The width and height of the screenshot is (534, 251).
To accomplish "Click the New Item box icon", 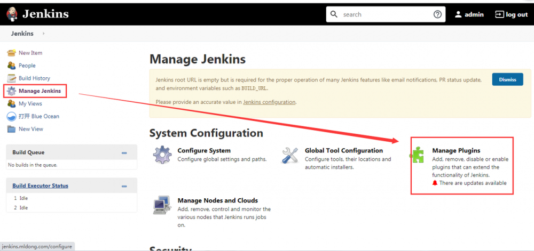I will (12, 53).
